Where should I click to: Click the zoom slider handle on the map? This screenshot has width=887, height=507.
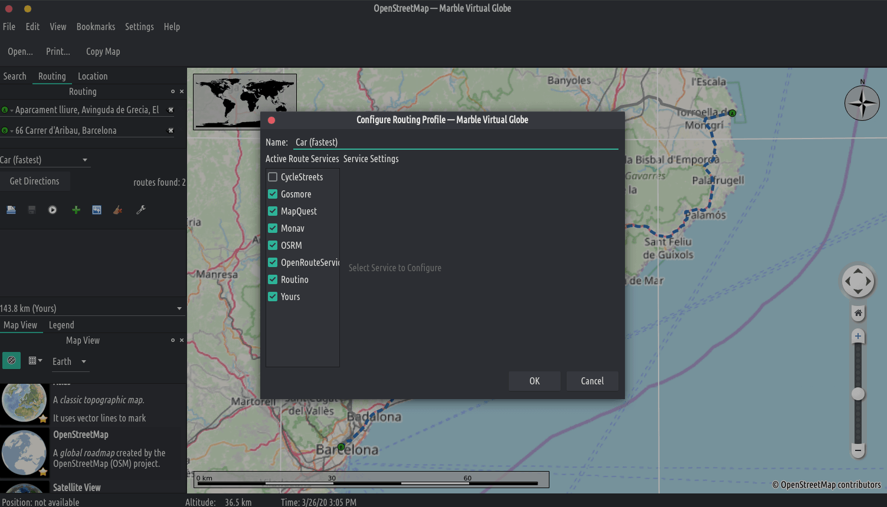858,394
